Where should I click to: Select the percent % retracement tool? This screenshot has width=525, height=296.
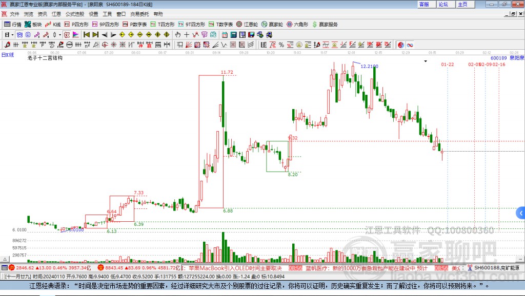pos(281,45)
